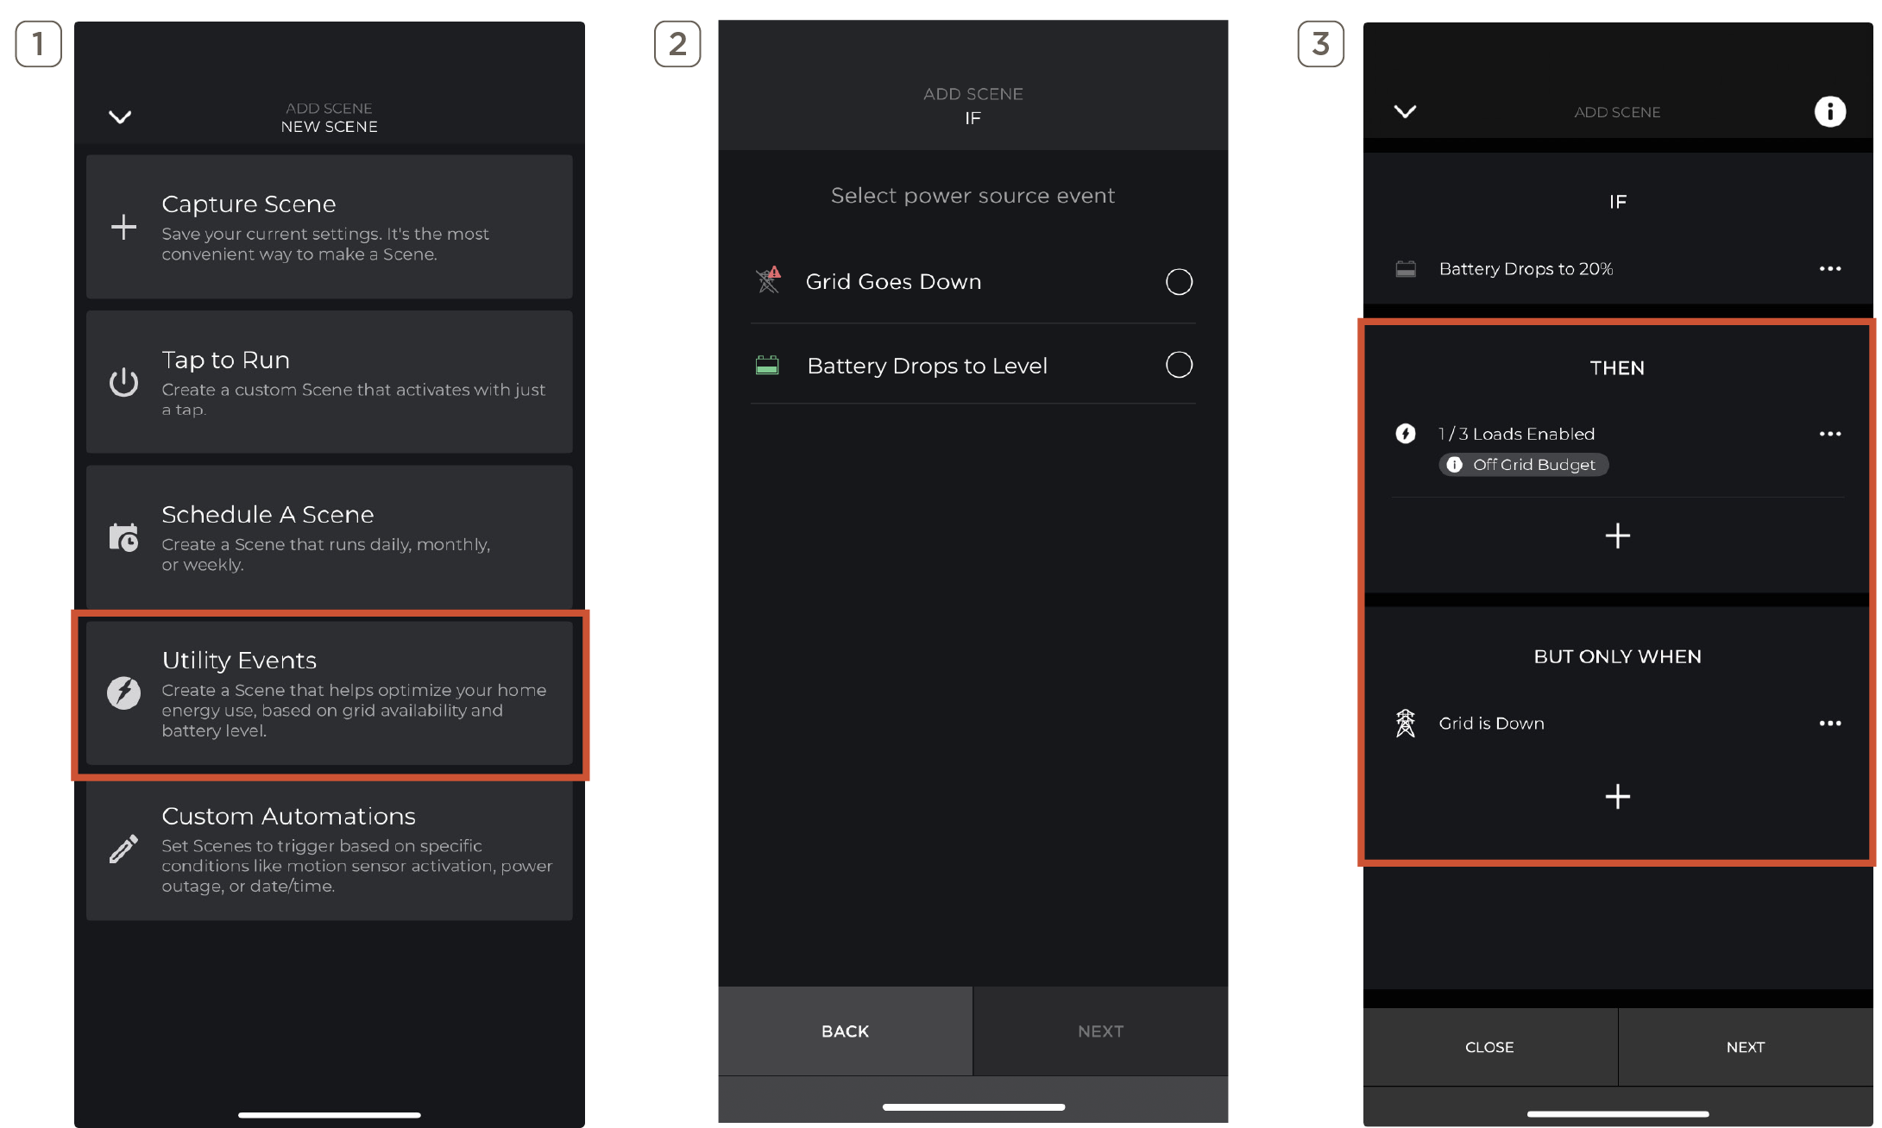Click the Off Grid Budget info badge
Viewport: 1882px width, 1128px height.
[x=1523, y=465]
